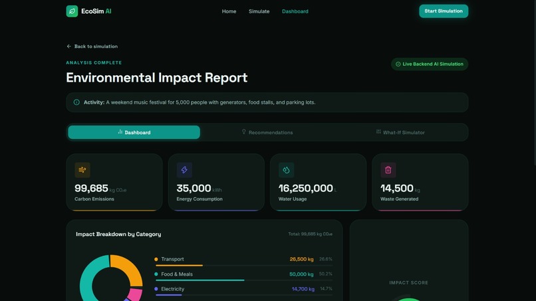This screenshot has width=536, height=301.
Task: Click the ANALYSIS COMPLETE label
Action: click(x=94, y=62)
